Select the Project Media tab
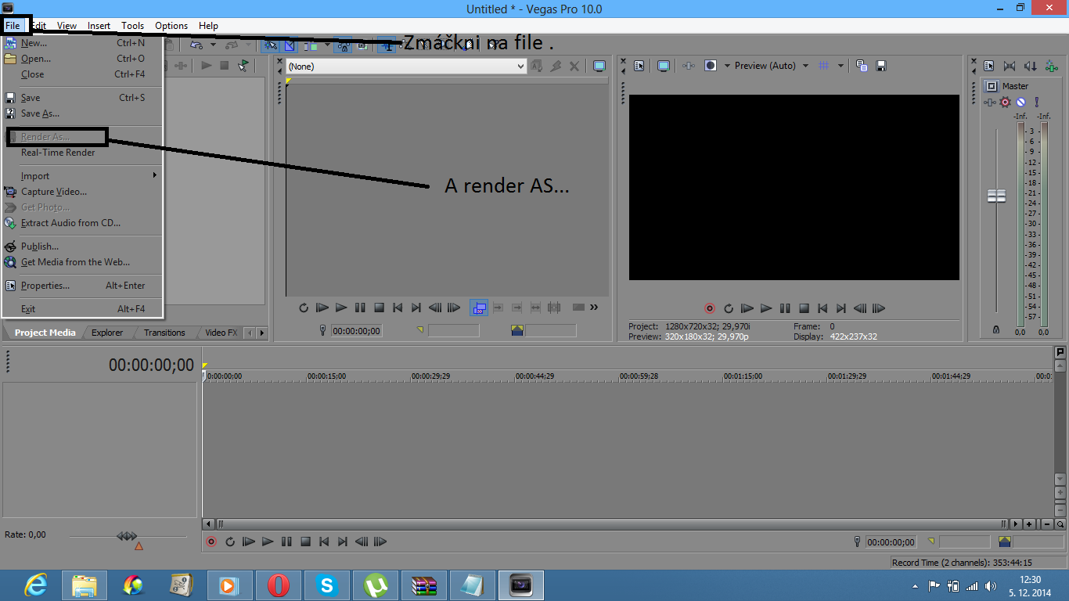 coord(45,333)
